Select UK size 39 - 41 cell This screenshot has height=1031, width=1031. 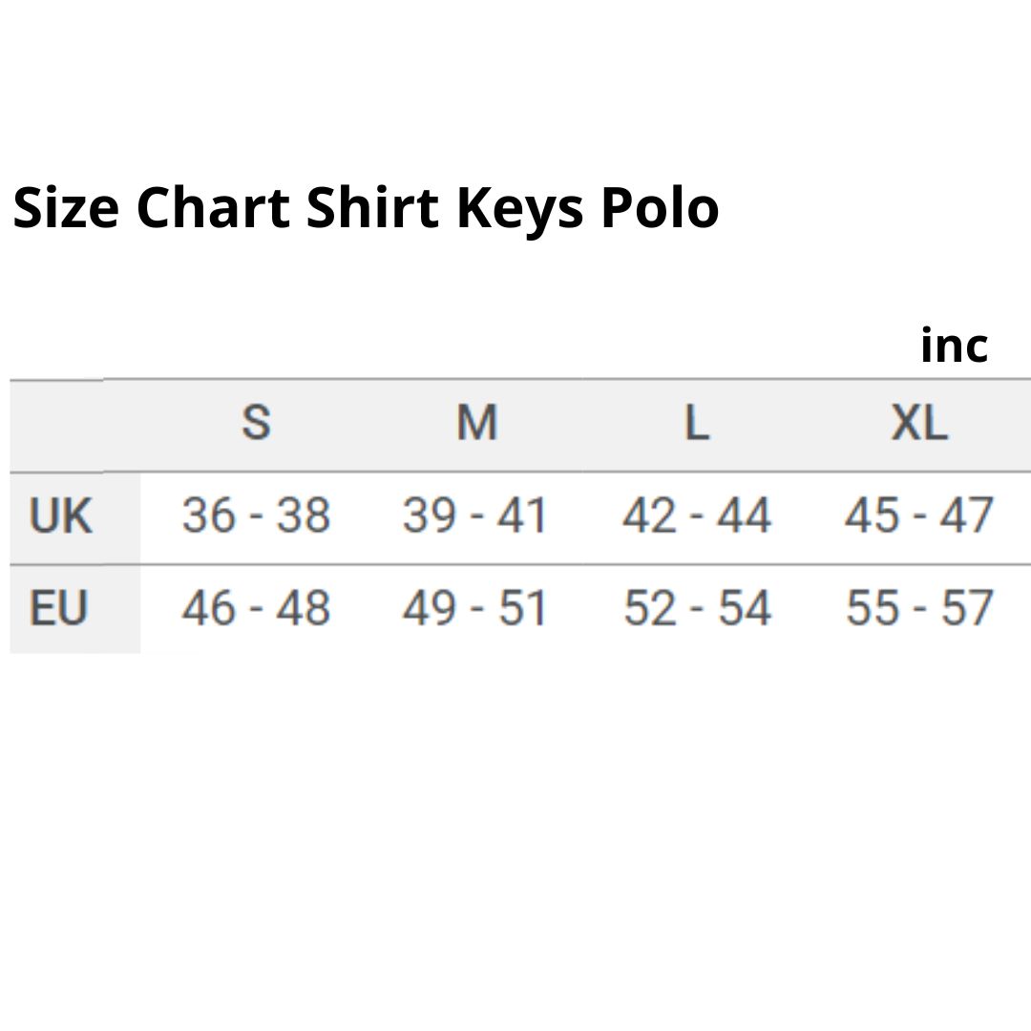click(x=474, y=515)
